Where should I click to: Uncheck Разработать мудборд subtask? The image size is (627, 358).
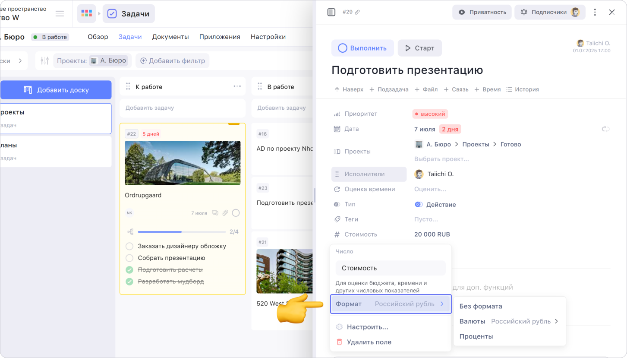(x=129, y=282)
